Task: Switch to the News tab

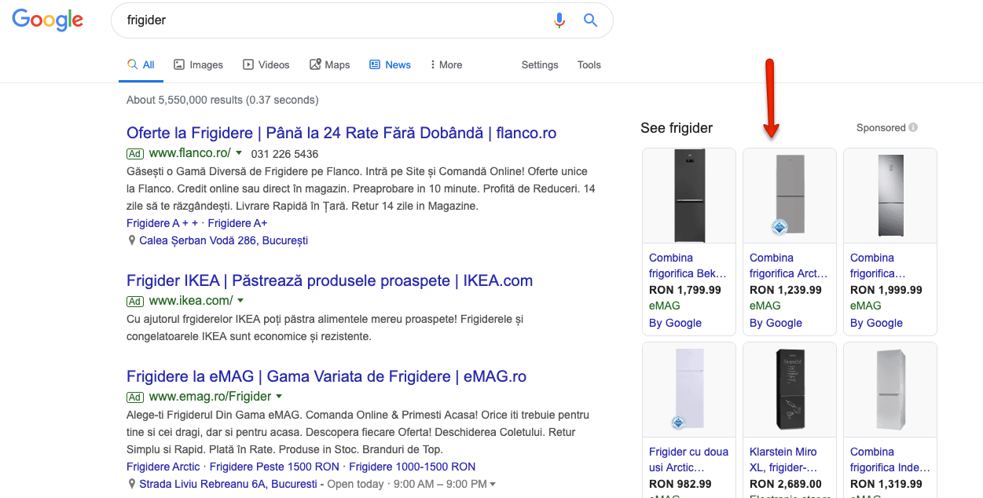Action: 390,64
